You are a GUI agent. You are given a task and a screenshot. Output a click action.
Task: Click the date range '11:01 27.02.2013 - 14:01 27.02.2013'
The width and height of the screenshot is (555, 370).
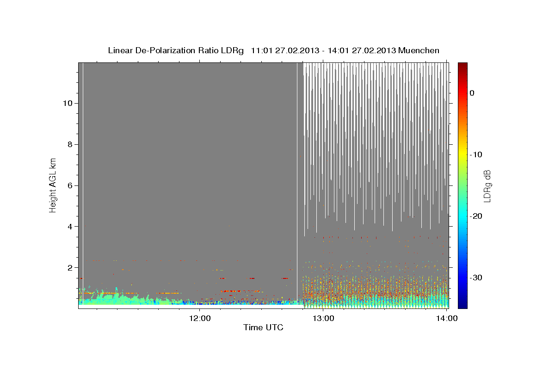pyautogui.click(x=323, y=50)
